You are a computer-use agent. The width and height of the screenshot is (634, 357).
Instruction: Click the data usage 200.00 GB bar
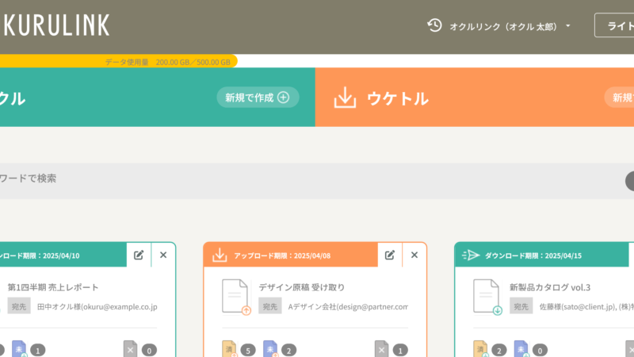[x=118, y=62]
